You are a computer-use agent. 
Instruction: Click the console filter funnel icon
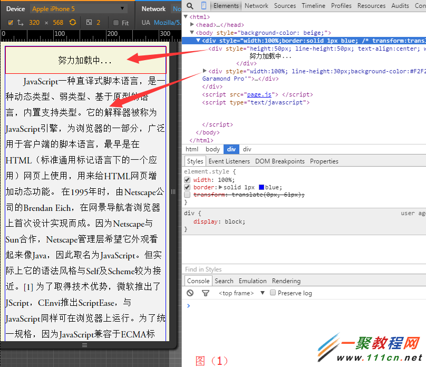pyautogui.click(x=206, y=293)
